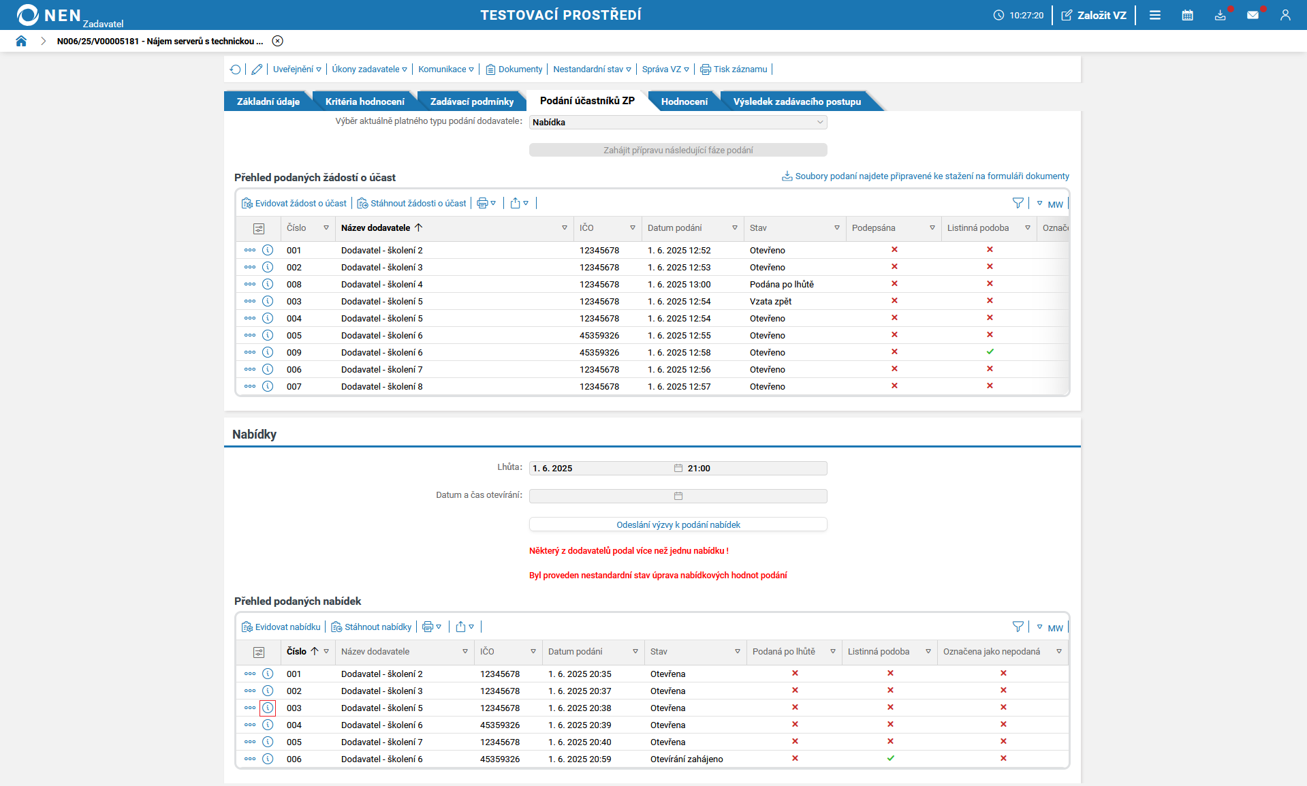Image resolution: width=1307 pixels, height=786 pixels.
Task: Open the Základní údaje tab
Action: [268, 101]
